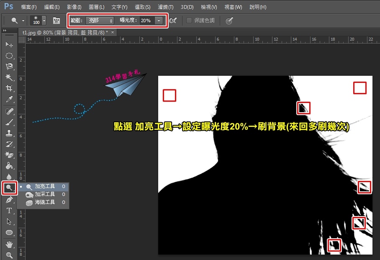Open the 文字(Y) menu
This screenshot has height=260, width=380.
pos(119,7)
